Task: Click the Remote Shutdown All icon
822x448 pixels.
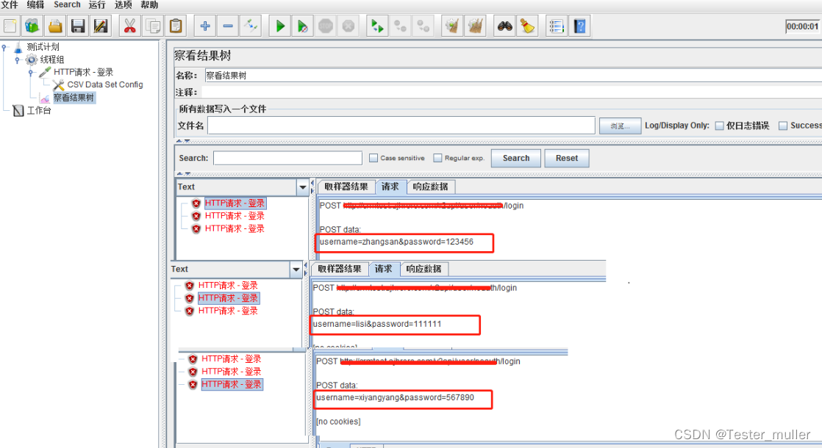Action: 423,26
